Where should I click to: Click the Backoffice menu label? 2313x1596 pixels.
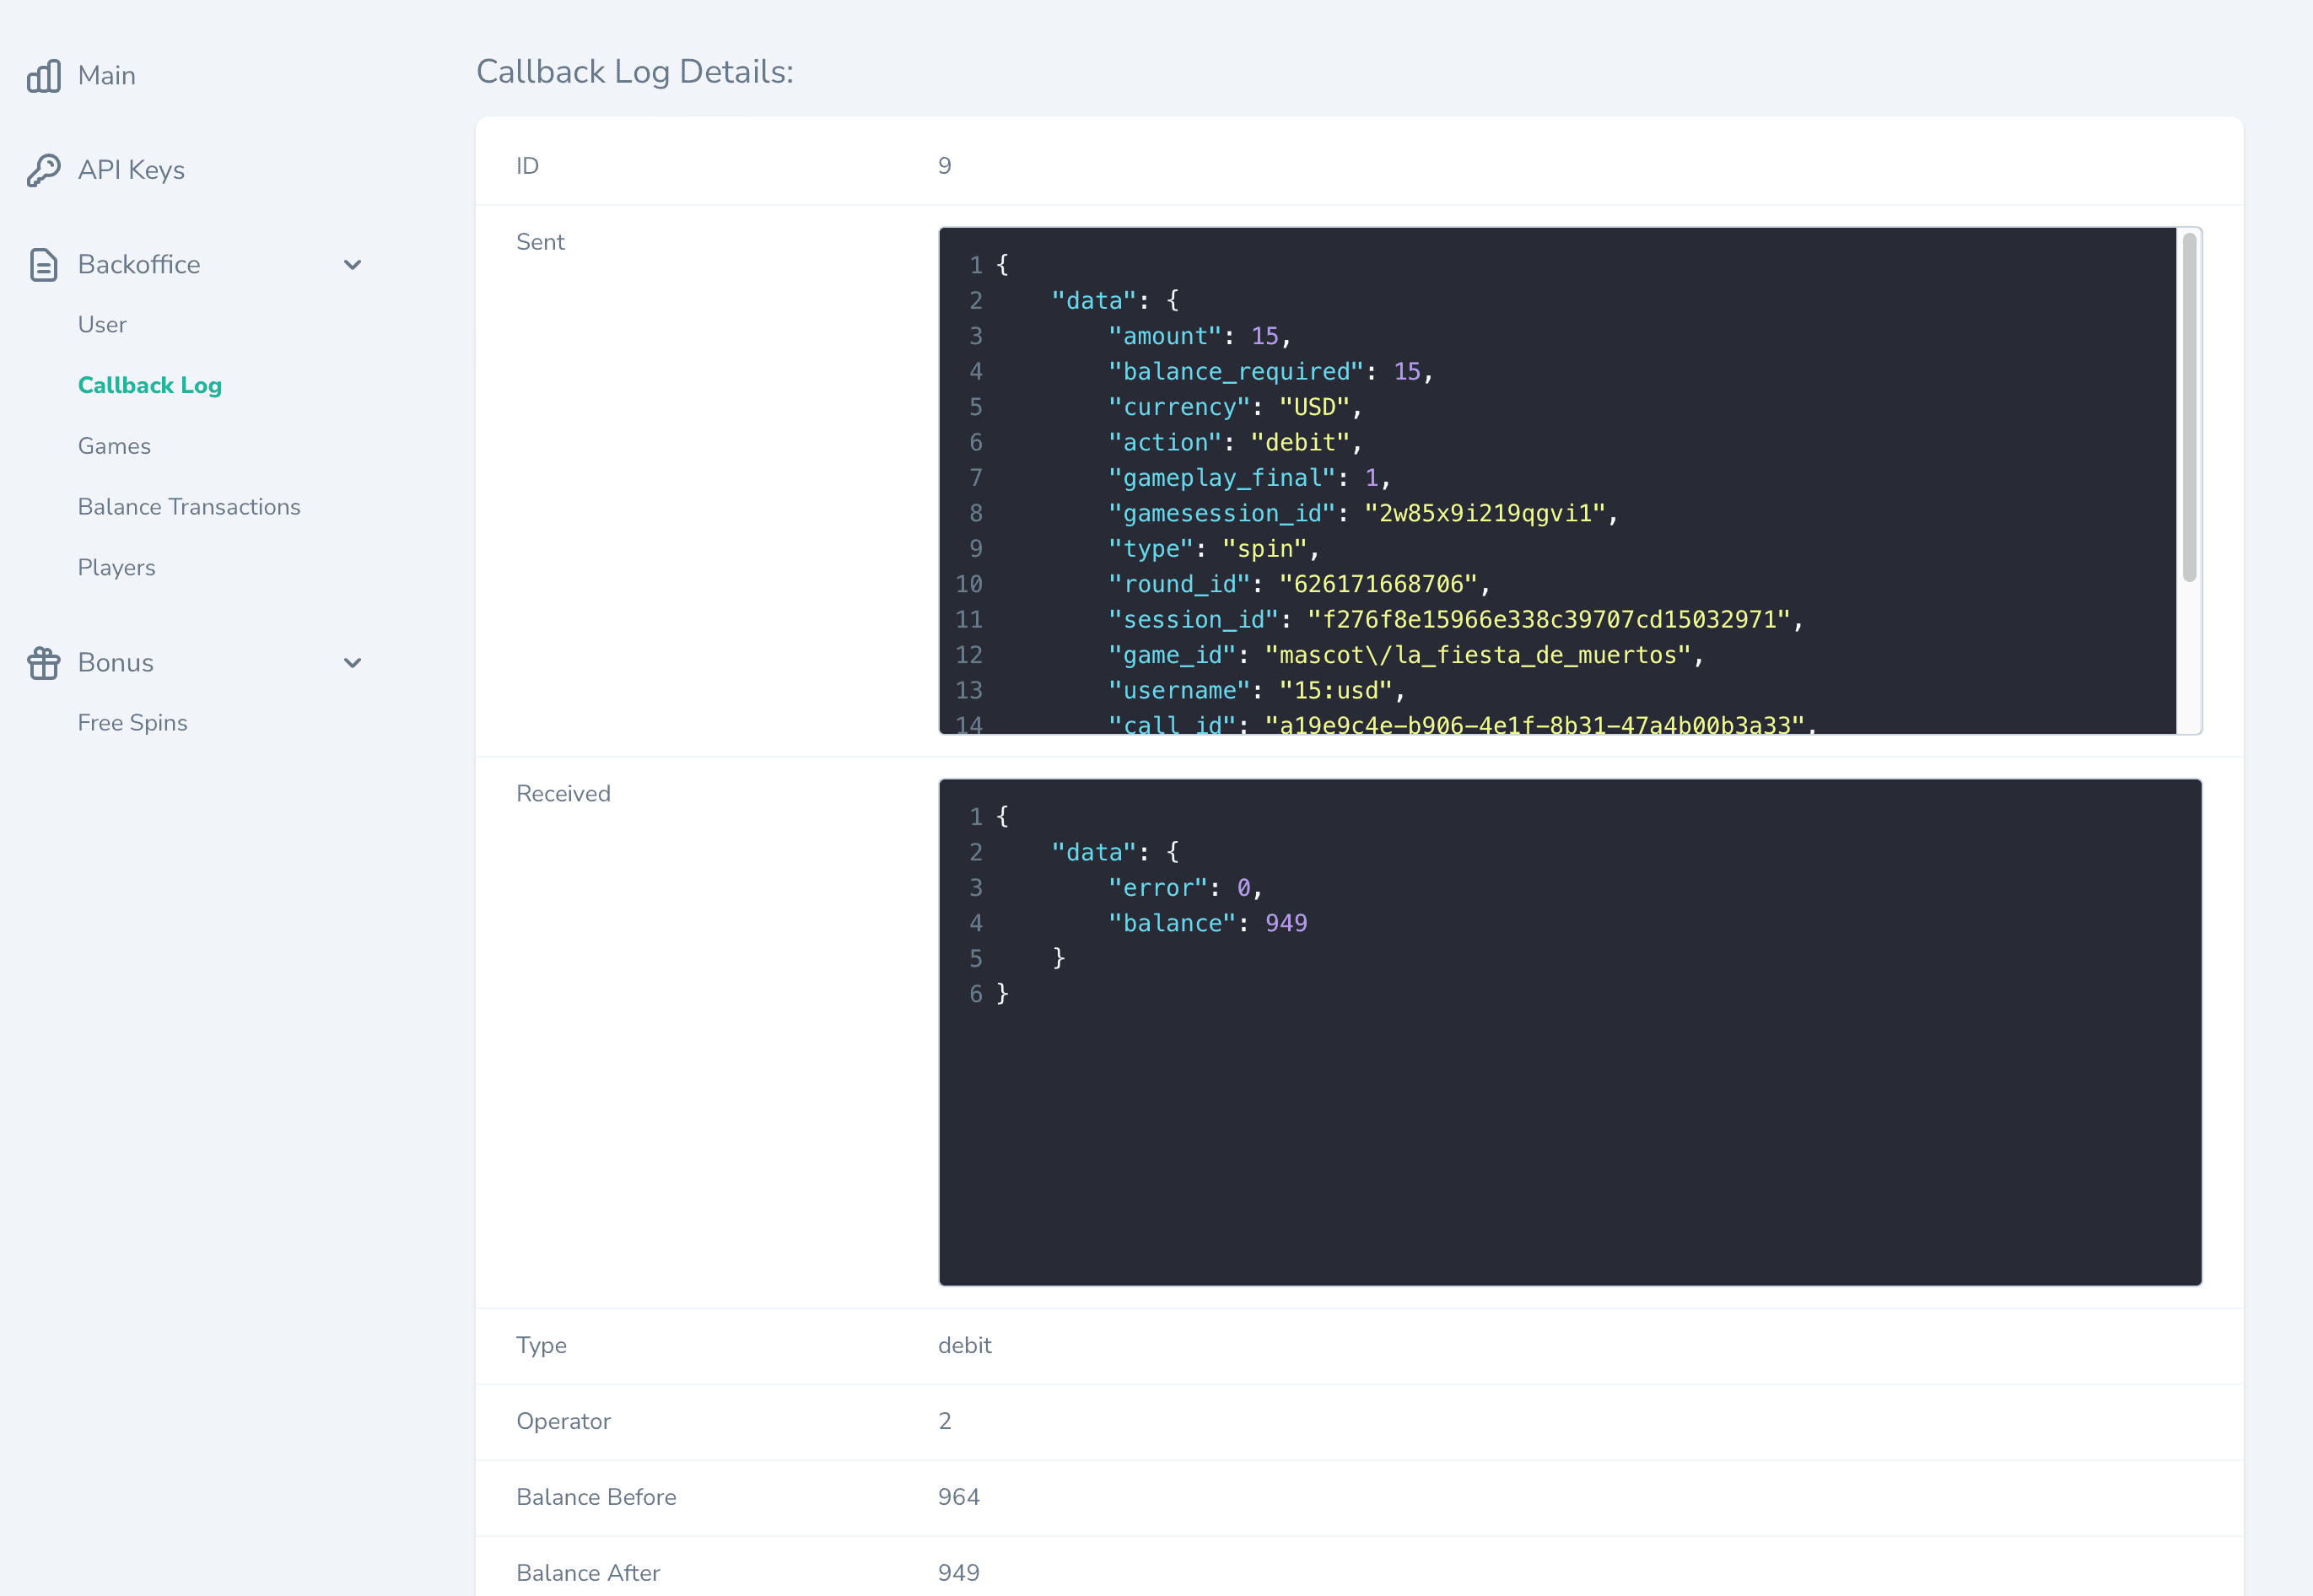coord(139,265)
